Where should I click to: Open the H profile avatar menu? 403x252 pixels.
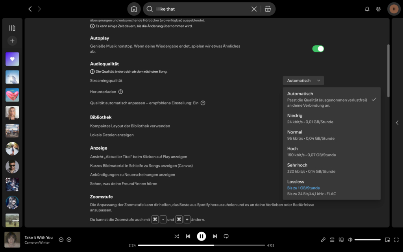394,9
